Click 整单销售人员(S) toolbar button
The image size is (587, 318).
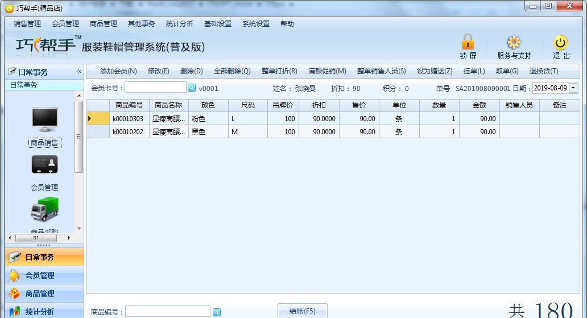pos(382,71)
